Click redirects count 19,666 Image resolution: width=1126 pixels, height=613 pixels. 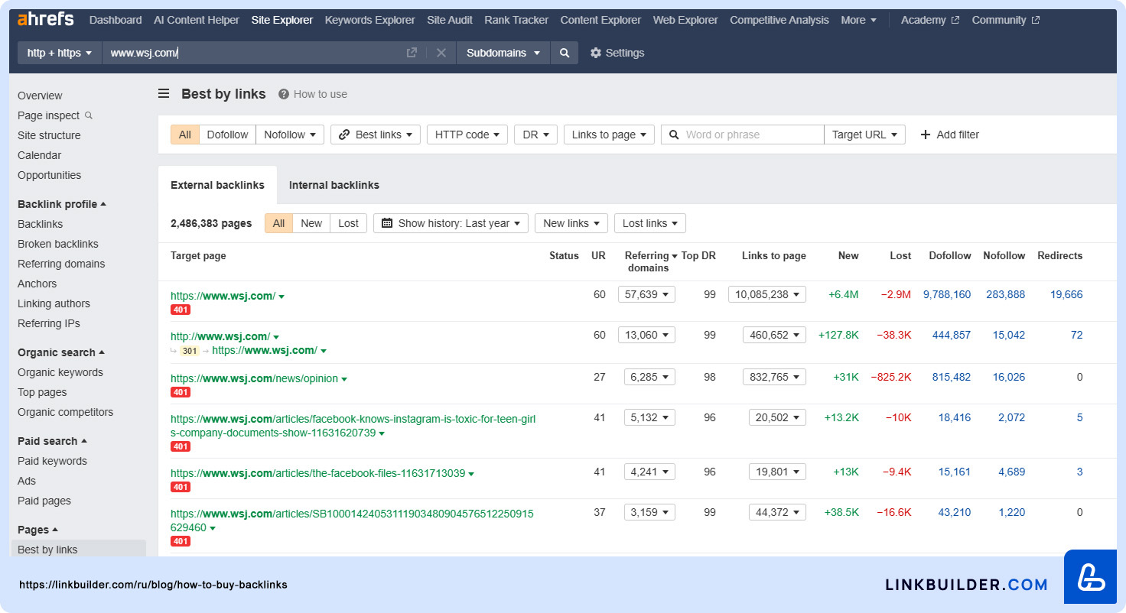[x=1066, y=294]
